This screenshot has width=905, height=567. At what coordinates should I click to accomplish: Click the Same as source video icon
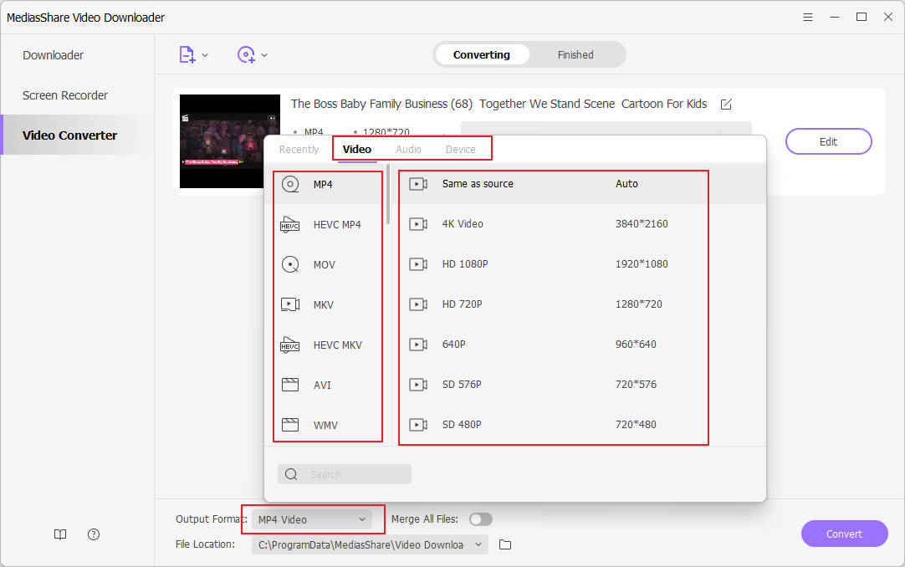point(418,184)
